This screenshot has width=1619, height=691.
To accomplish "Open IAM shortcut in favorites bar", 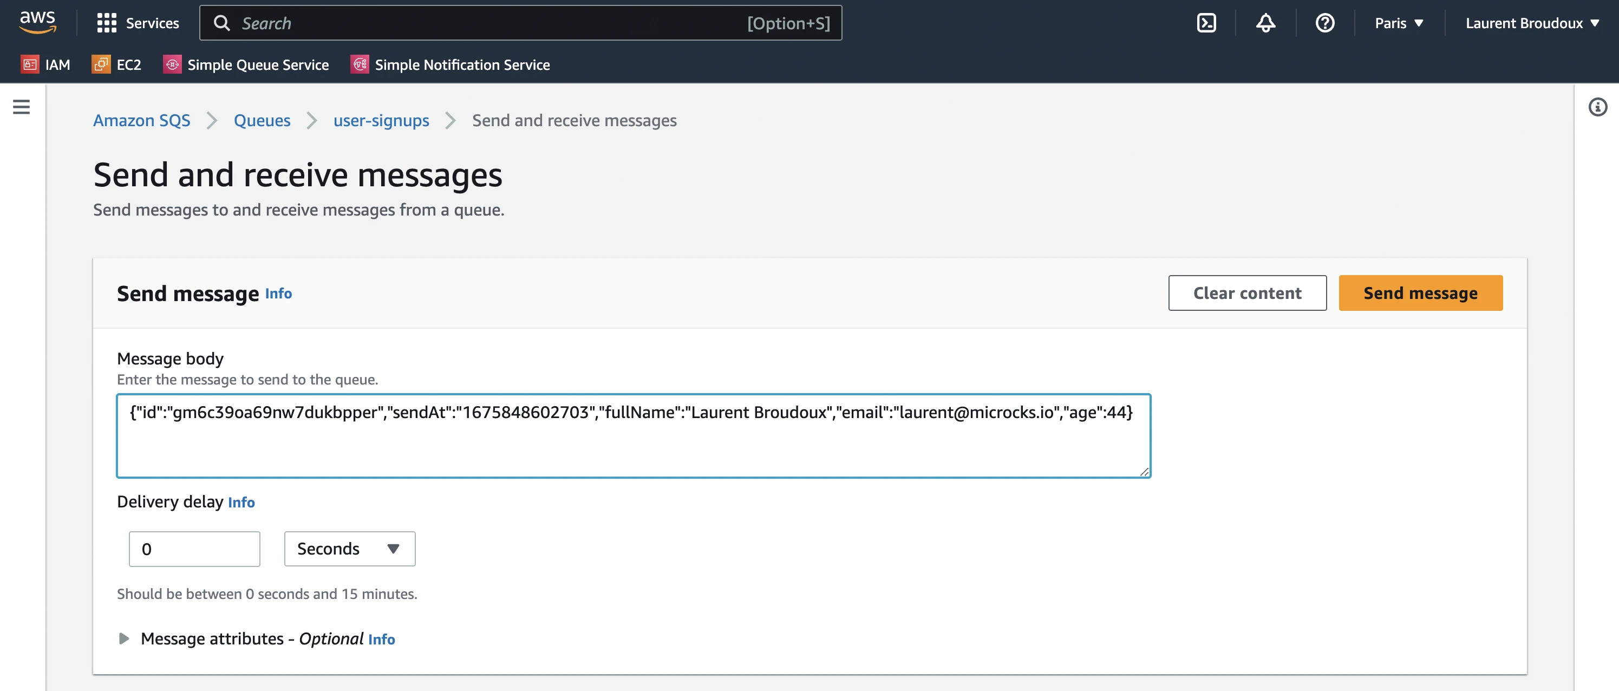I will [45, 65].
